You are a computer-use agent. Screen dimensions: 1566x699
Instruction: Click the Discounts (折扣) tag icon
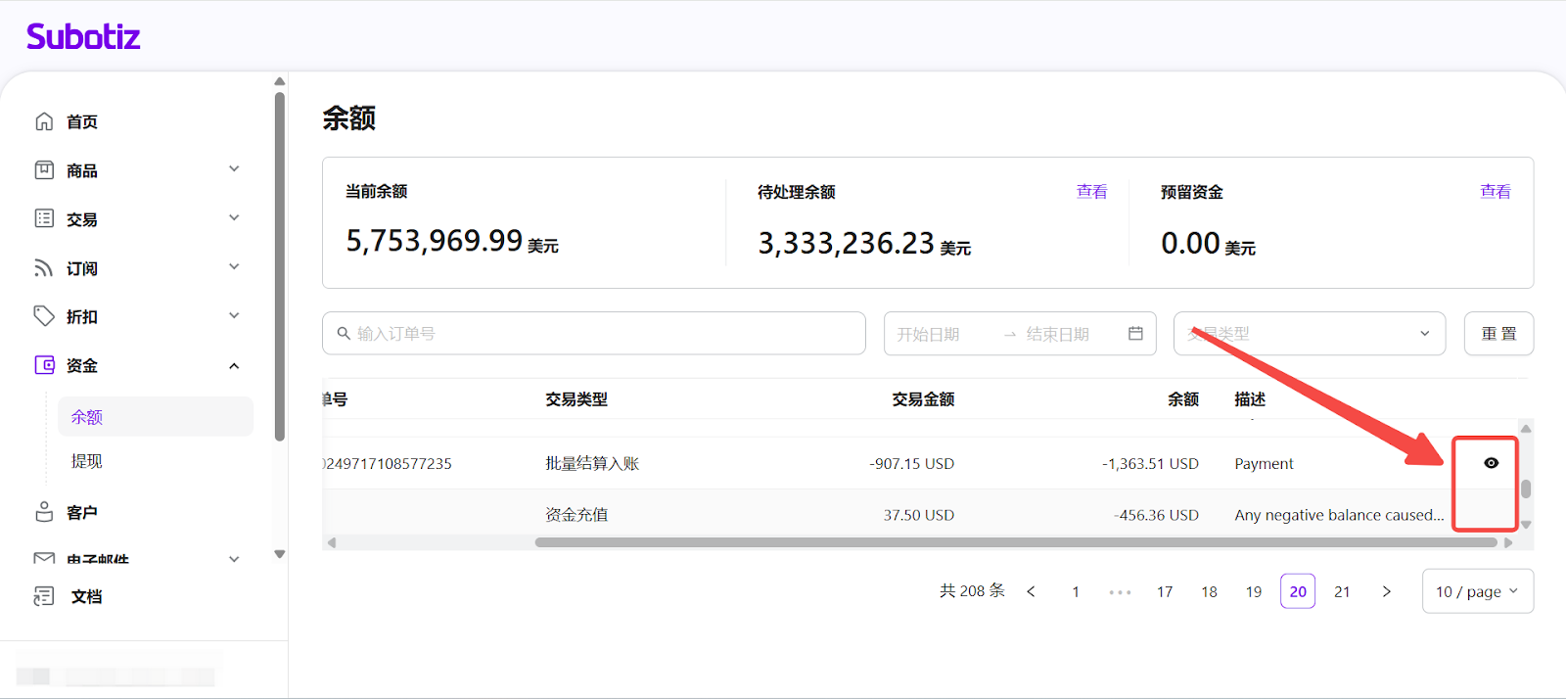coord(44,316)
